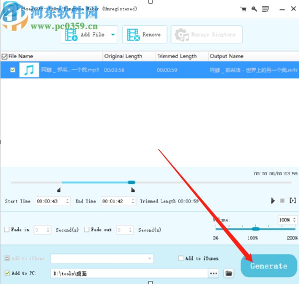Viewport: 299px width, 284px height.
Task: Stop the playback
Action: [x=282, y=201]
